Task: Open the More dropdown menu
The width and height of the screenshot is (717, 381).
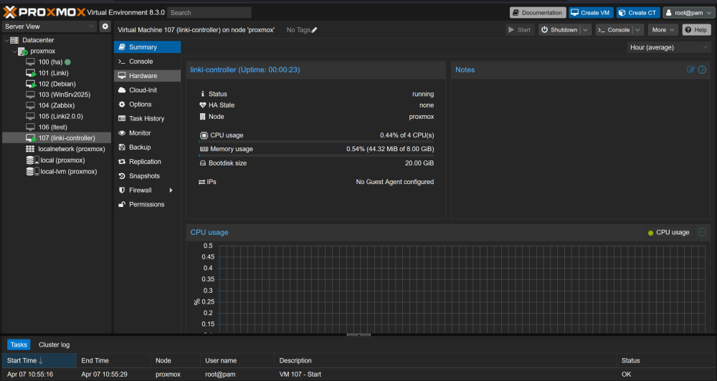Action: coord(663,29)
